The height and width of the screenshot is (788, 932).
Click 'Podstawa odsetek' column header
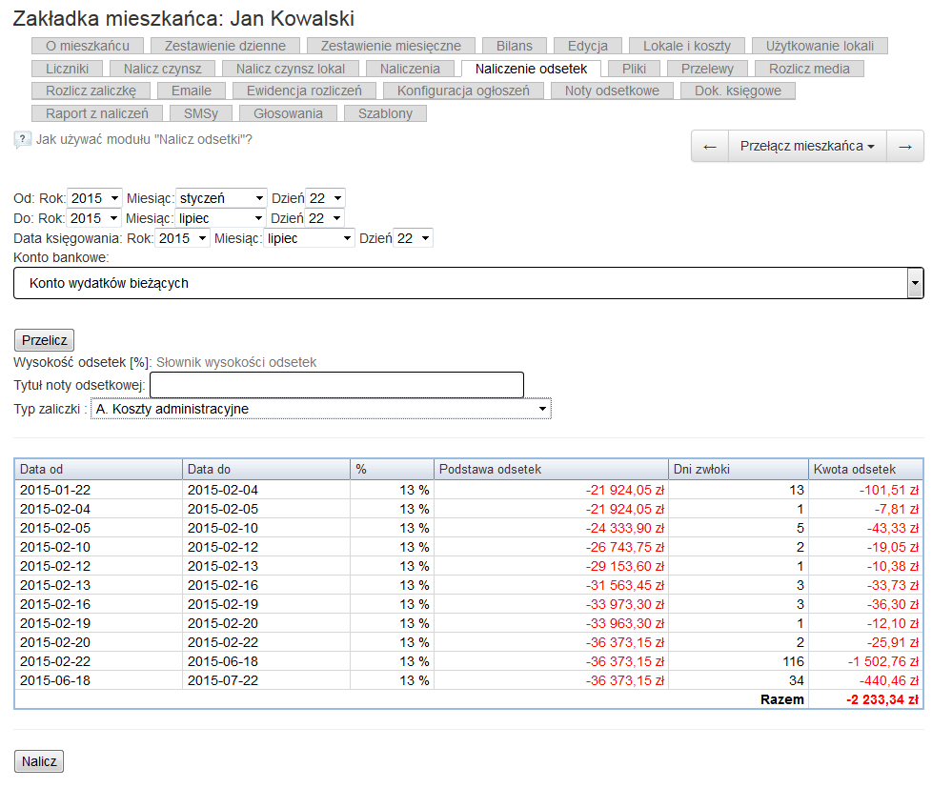[x=551, y=469]
